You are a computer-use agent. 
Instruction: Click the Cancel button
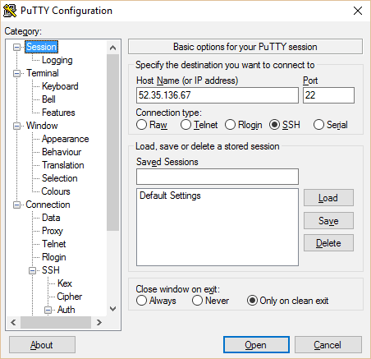click(328, 345)
